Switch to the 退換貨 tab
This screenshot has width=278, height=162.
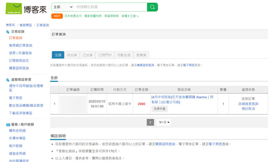[x=141, y=55]
